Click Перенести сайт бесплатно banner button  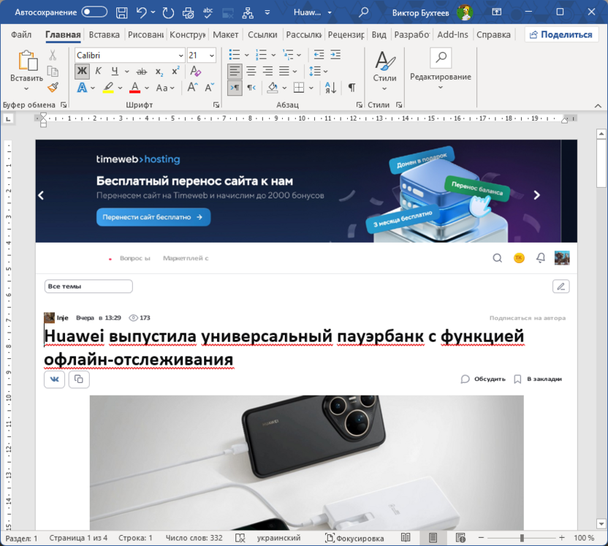153,217
